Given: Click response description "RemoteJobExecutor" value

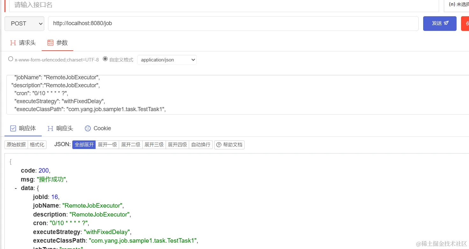Looking at the screenshot, I should click(x=100, y=215).
